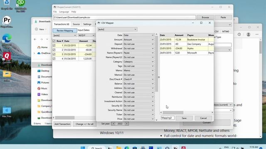Open the Date field mapping dropdown

(138, 35)
